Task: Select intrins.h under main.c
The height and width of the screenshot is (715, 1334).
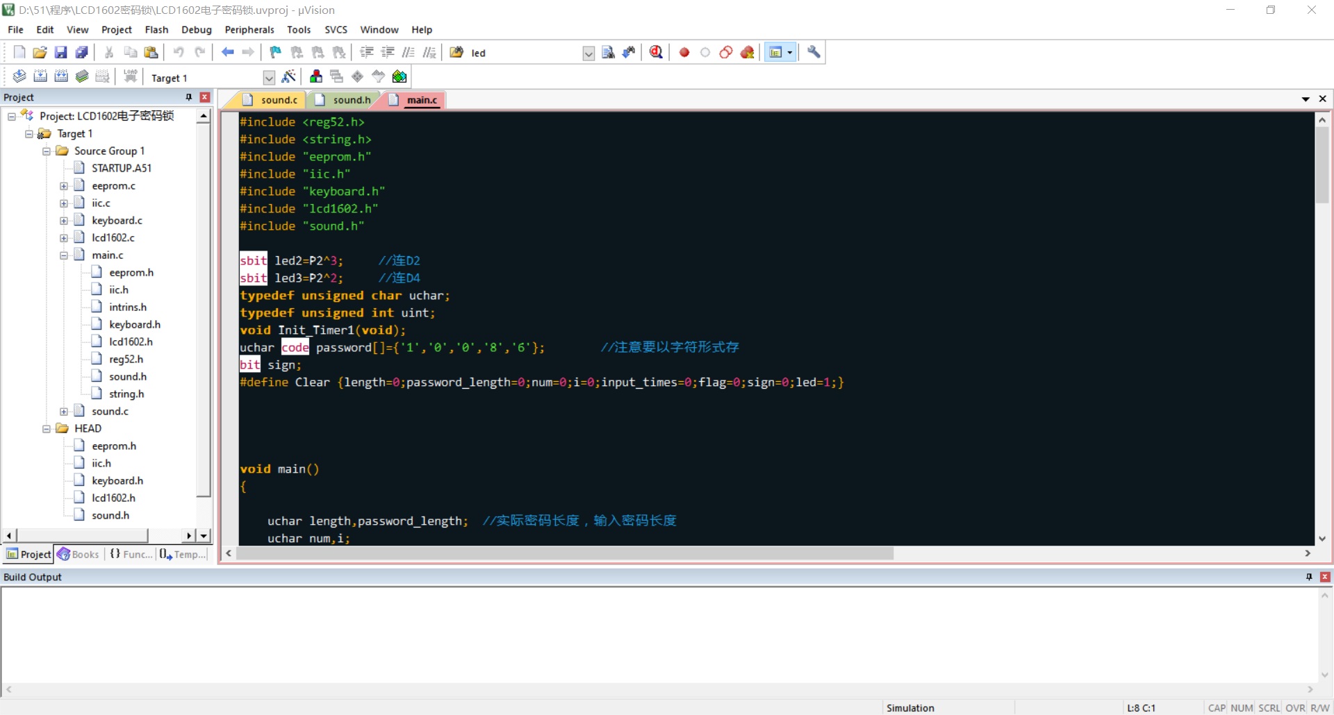Action: pyautogui.click(x=128, y=307)
